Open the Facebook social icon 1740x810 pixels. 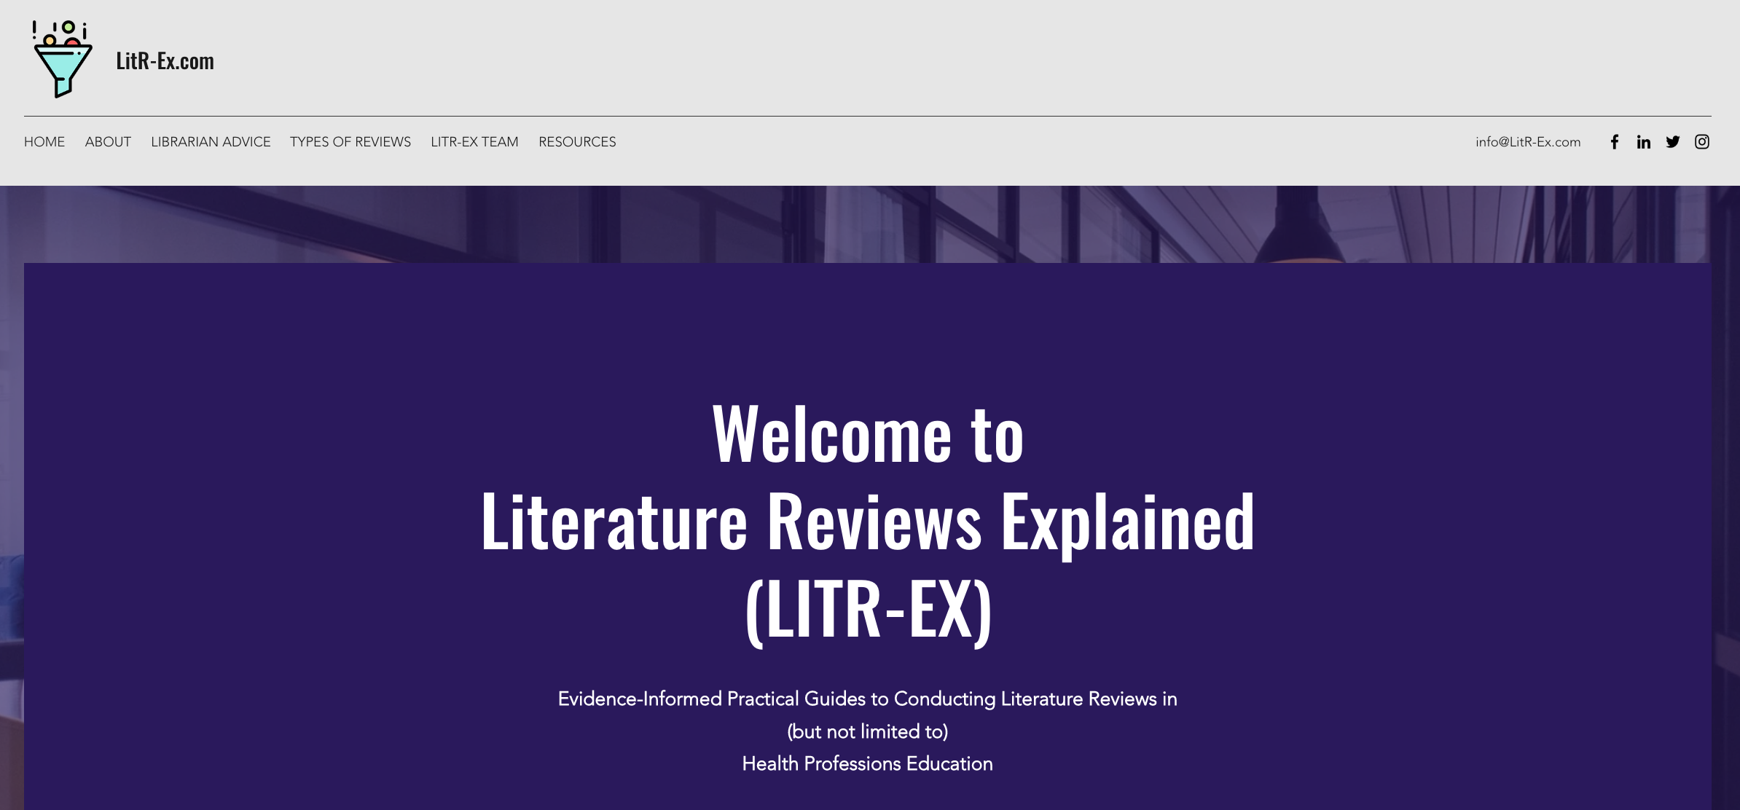[x=1614, y=142]
